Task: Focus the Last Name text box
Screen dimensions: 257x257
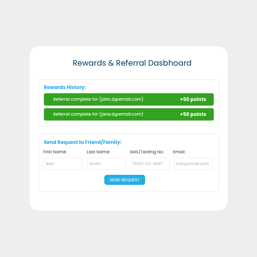Action: pos(107,164)
